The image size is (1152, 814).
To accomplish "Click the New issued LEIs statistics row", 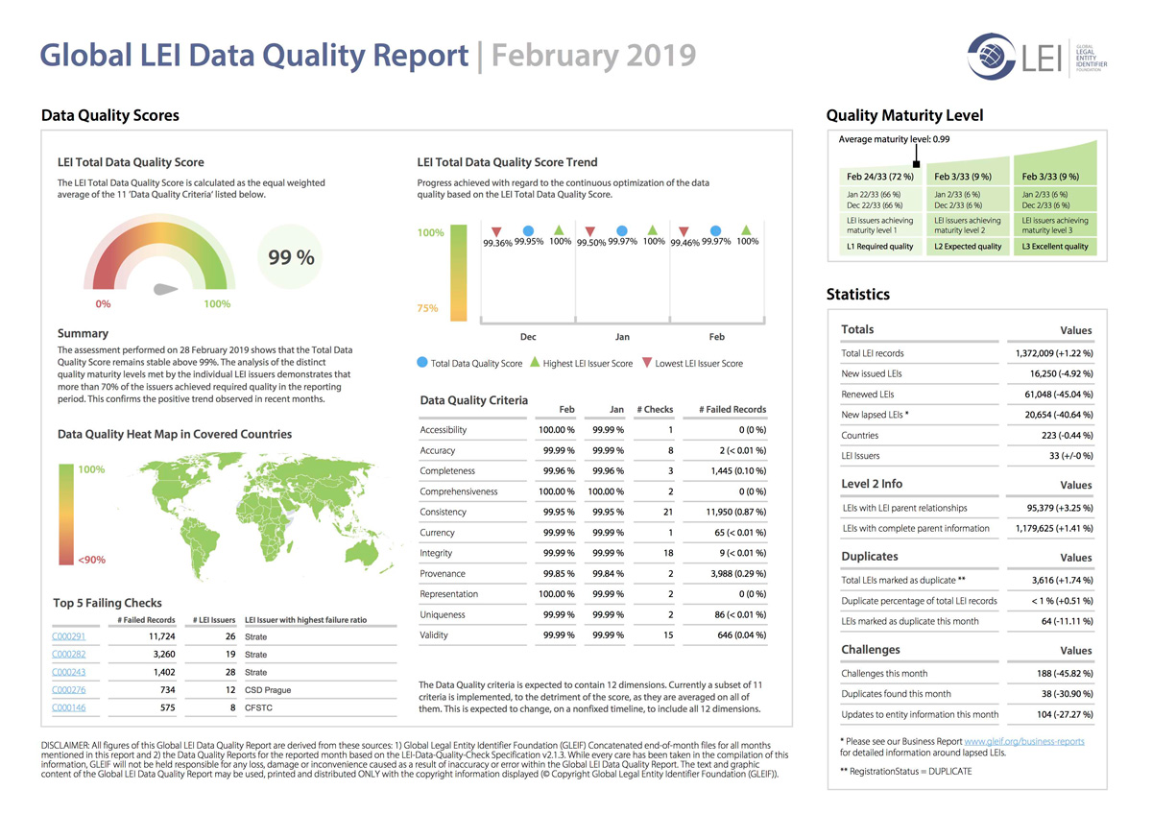I will tap(968, 373).
